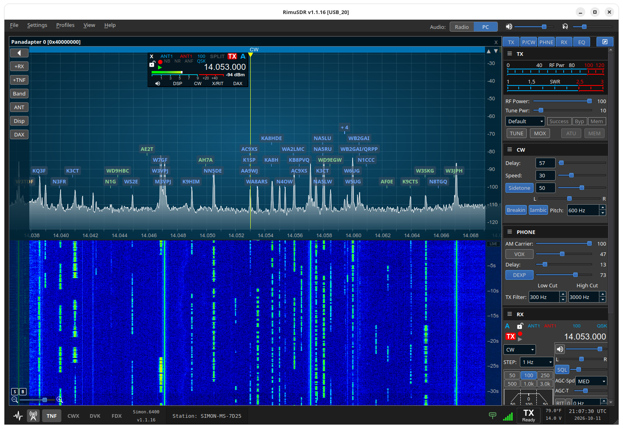Click the S zoom-to-segment button

pos(15,392)
